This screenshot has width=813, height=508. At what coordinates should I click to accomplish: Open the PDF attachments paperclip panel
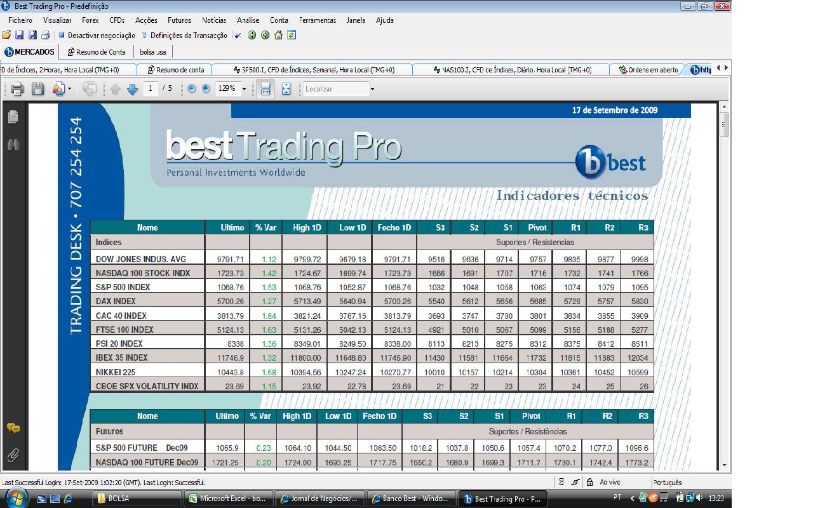coord(13,455)
